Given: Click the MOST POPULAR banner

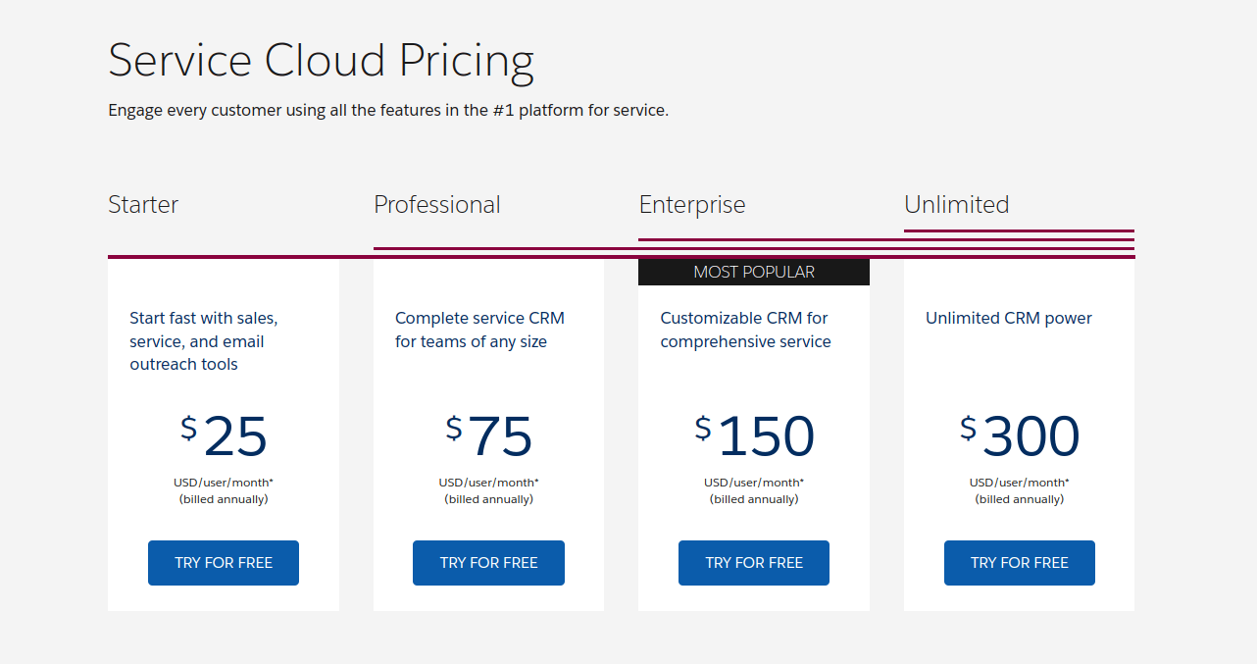Looking at the screenshot, I should click(x=754, y=272).
